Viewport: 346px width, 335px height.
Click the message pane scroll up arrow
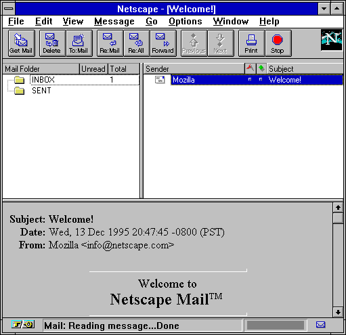[x=338, y=207]
